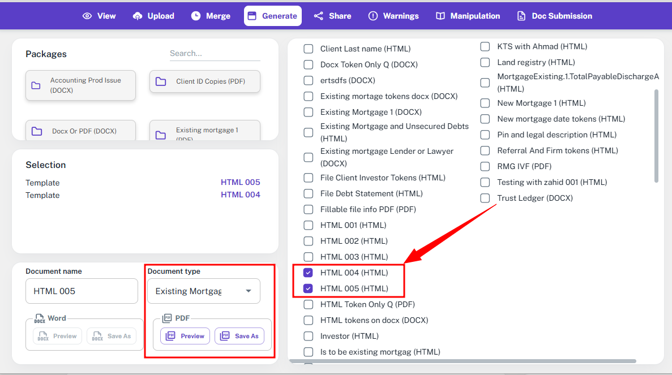Open the Client ID Copies package folder
The image size is (672, 375).
[205, 81]
